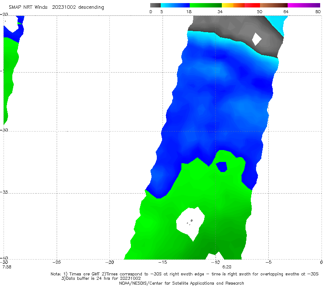Click the swath time label '7:58'
This screenshot has width=325, height=286.
(7, 267)
